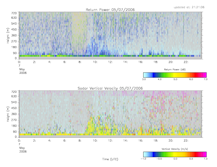Viewport: 217px width, 167px height.
Task: Click the Return Power heatmap plot area
Action: [x=110, y=36]
